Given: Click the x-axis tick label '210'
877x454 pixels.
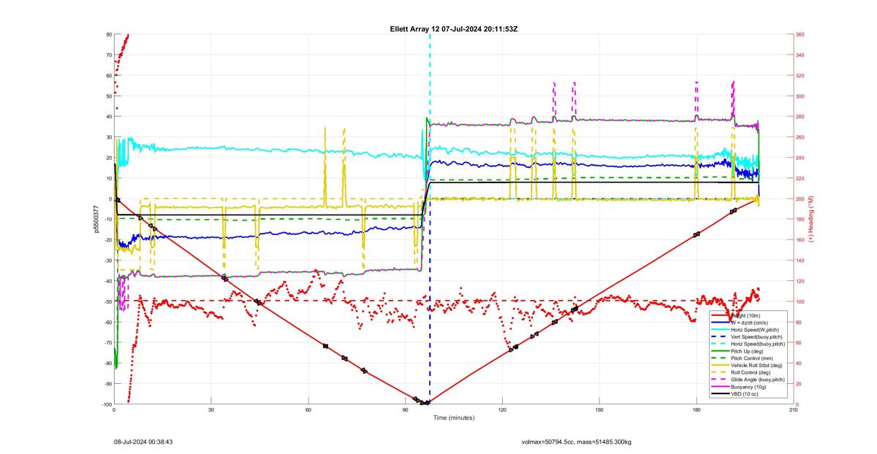Looking at the screenshot, I should click(793, 410).
